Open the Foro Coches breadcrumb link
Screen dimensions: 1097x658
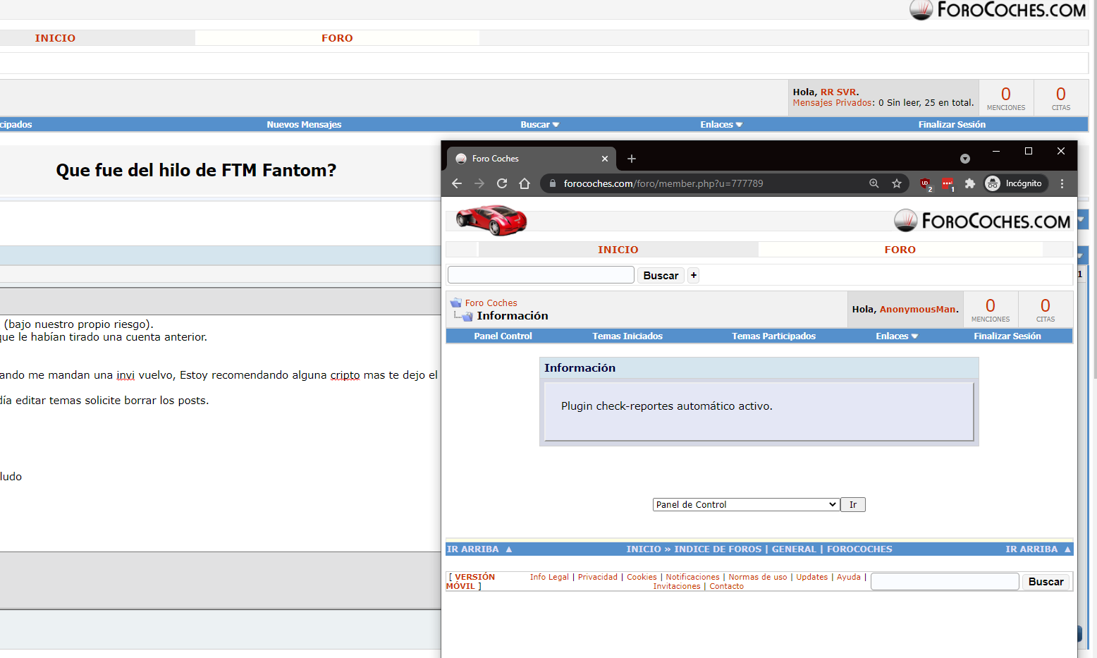pos(491,303)
